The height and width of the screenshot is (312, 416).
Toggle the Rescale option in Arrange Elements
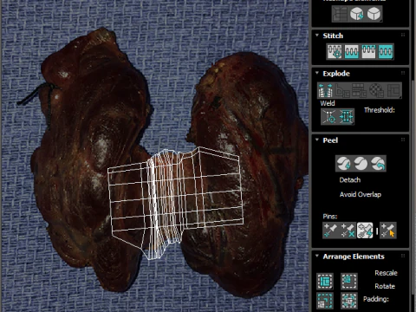[386, 273]
